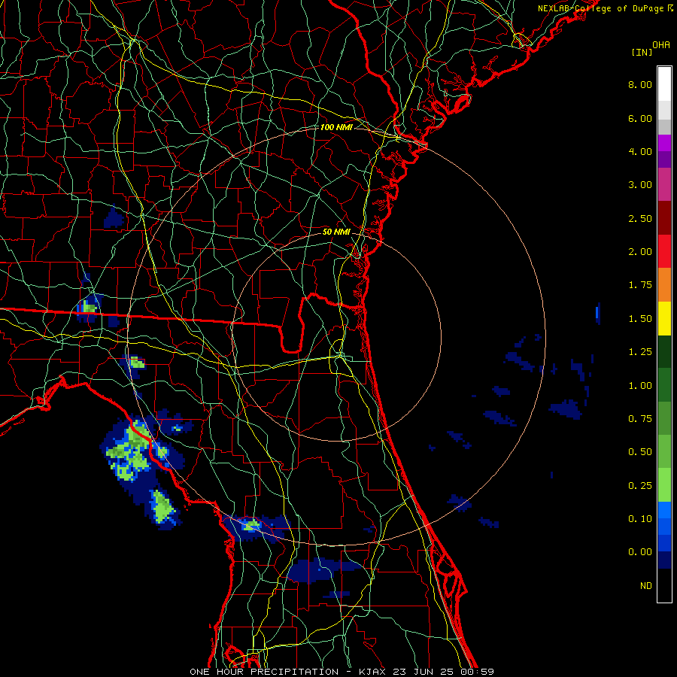Image resolution: width=677 pixels, height=677 pixels.
Task: Click the "KJAX" radar site identifier
Action: click(372, 672)
